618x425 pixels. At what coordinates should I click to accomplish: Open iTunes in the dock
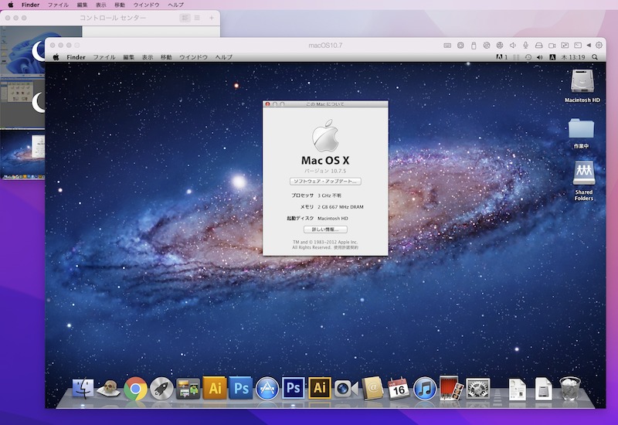coord(425,388)
